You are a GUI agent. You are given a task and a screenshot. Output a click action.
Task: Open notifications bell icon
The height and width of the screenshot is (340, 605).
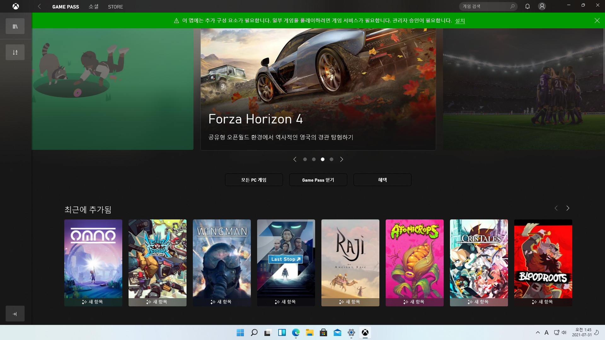tap(527, 6)
